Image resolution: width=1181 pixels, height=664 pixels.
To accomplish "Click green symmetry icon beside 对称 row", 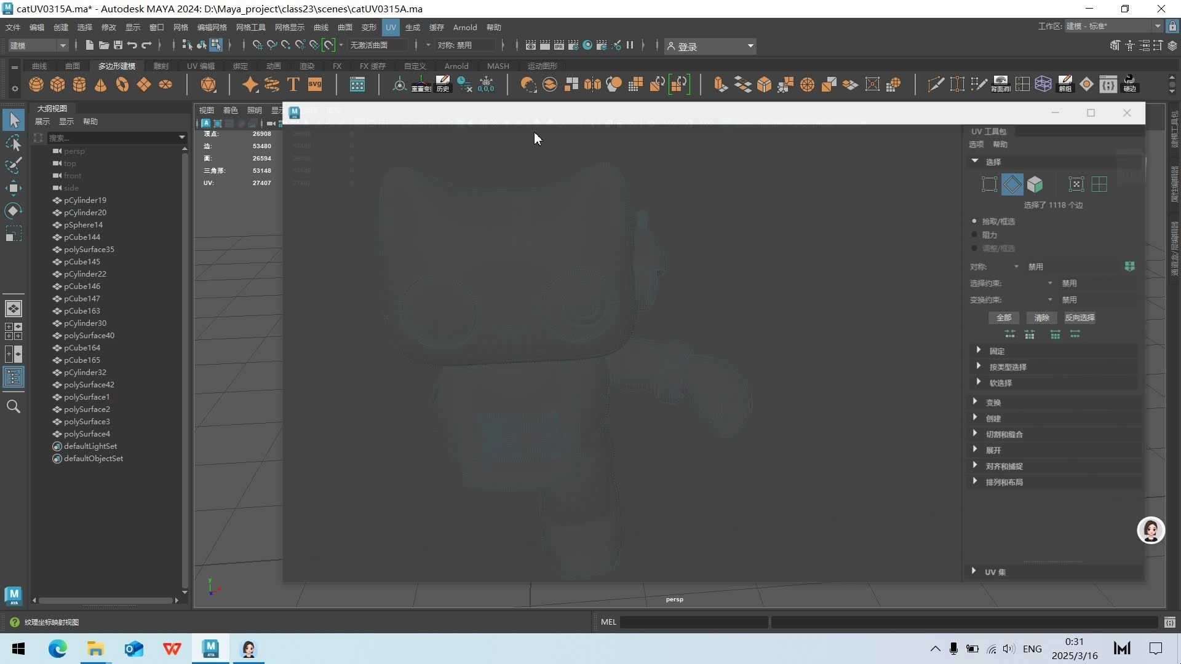I will pyautogui.click(x=1129, y=266).
